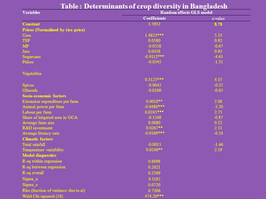
Task: Select 'Average farm size' label
Action: tap(38, 123)
